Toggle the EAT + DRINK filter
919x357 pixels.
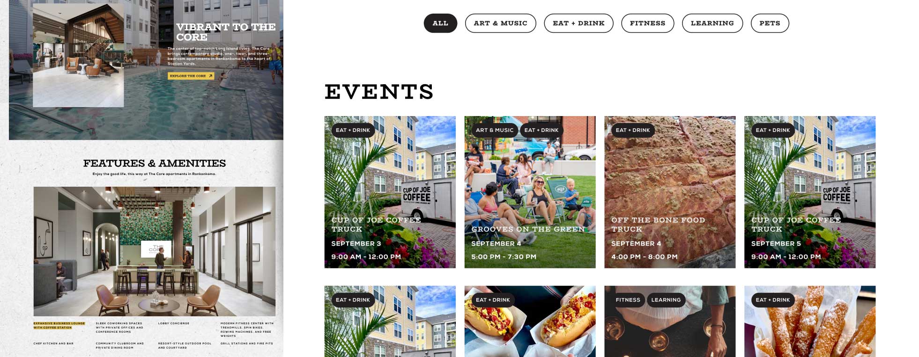tap(578, 23)
